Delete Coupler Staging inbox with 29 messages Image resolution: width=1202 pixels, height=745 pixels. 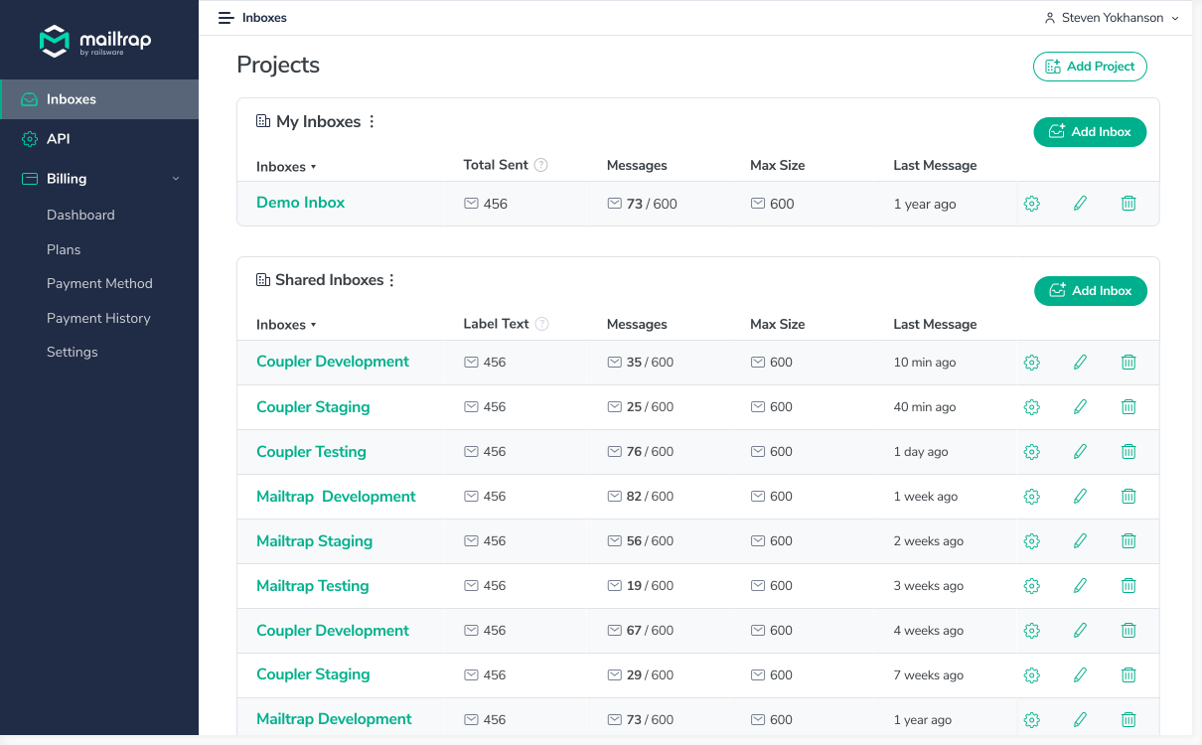[x=1128, y=675]
